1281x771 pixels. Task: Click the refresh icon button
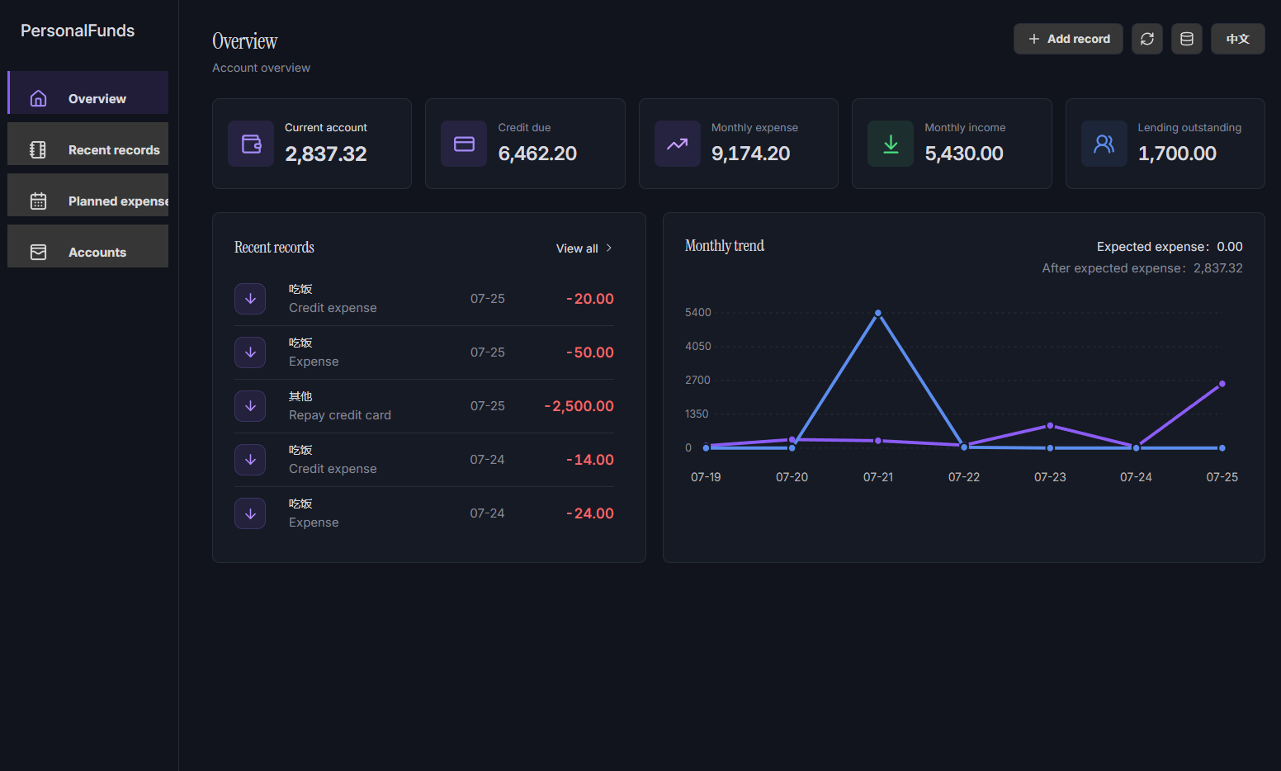click(x=1147, y=39)
